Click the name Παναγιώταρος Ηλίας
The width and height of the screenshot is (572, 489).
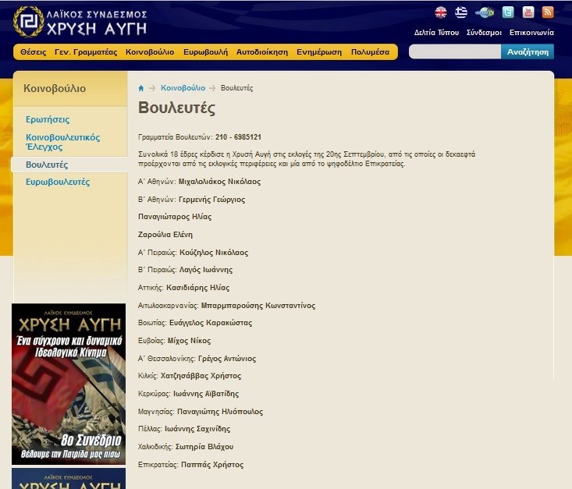[x=175, y=217]
